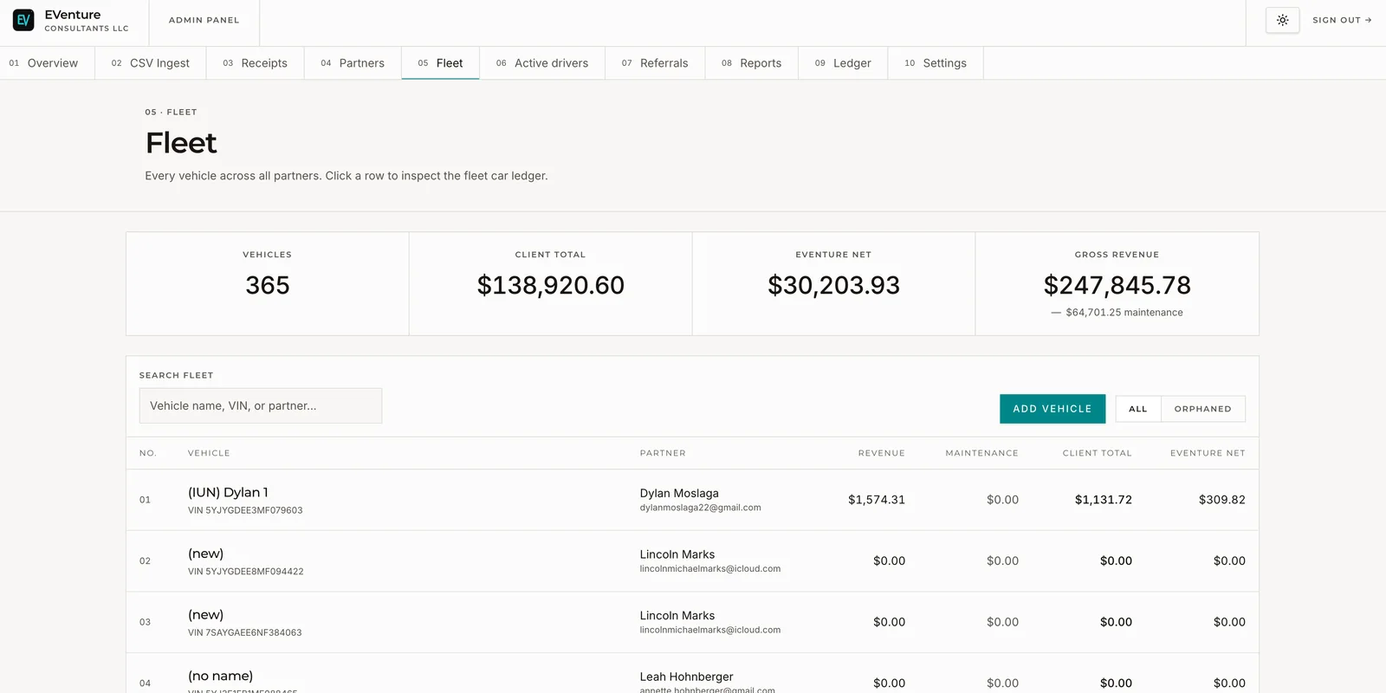Click Leah Hohnberger partner name

pos(687,677)
